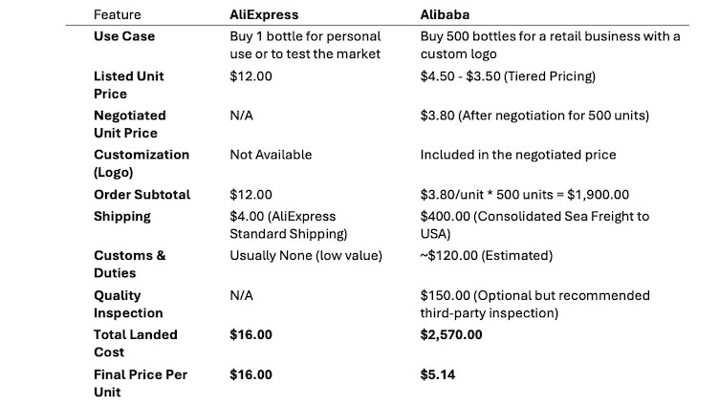The height and width of the screenshot is (404, 719).
Task: Click the AliExpress $12.00 listed price
Action: 251,76
